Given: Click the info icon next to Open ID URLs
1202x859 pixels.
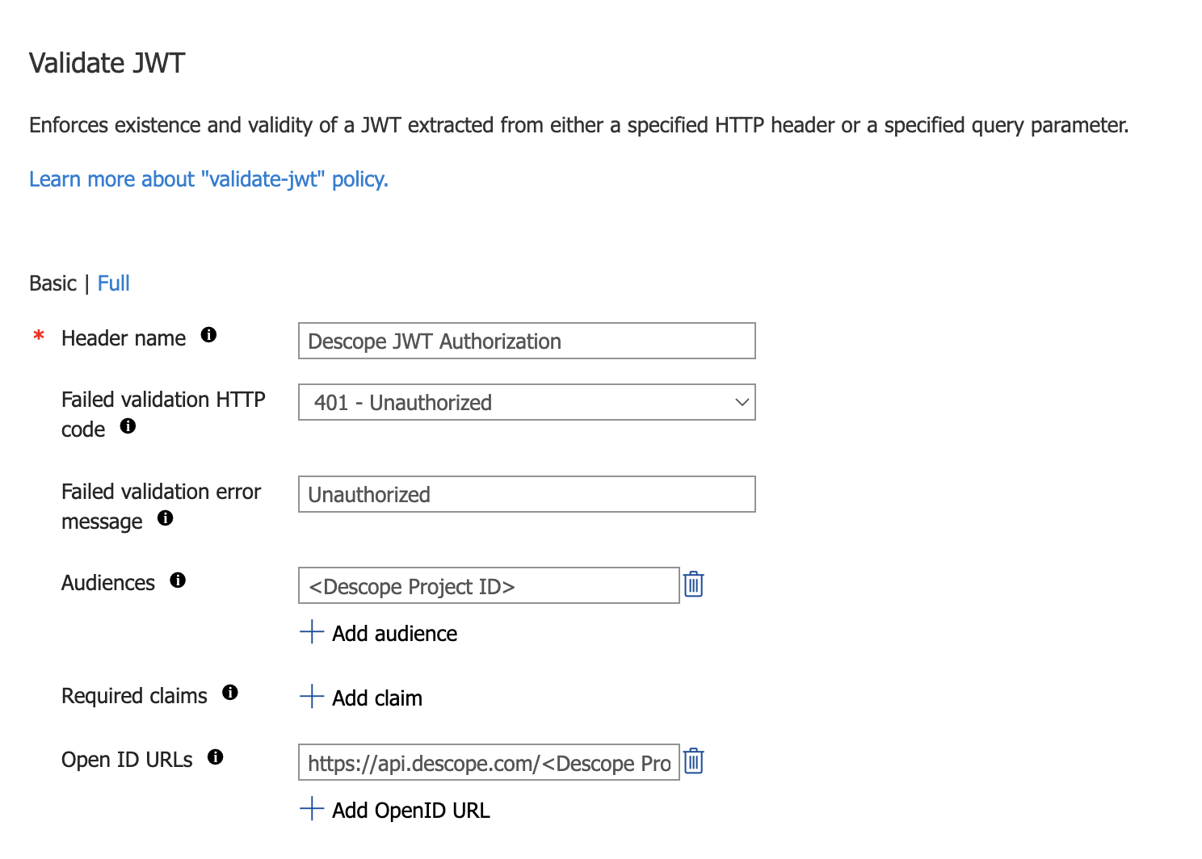Looking at the screenshot, I should tap(215, 757).
